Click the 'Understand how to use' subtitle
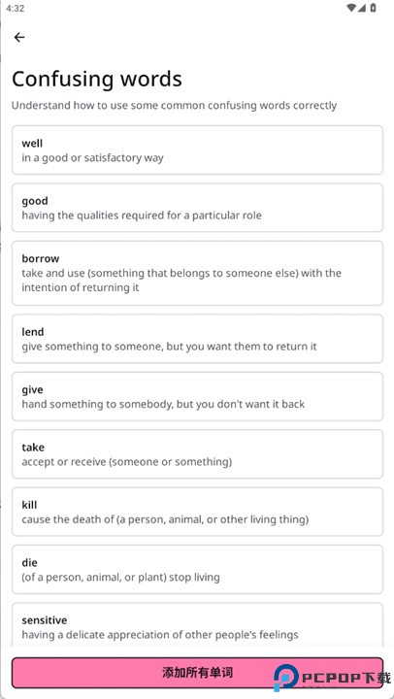 [174, 106]
